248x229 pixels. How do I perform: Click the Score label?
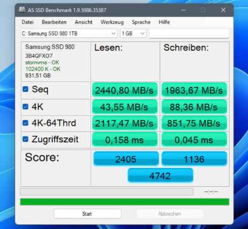coord(42,157)
